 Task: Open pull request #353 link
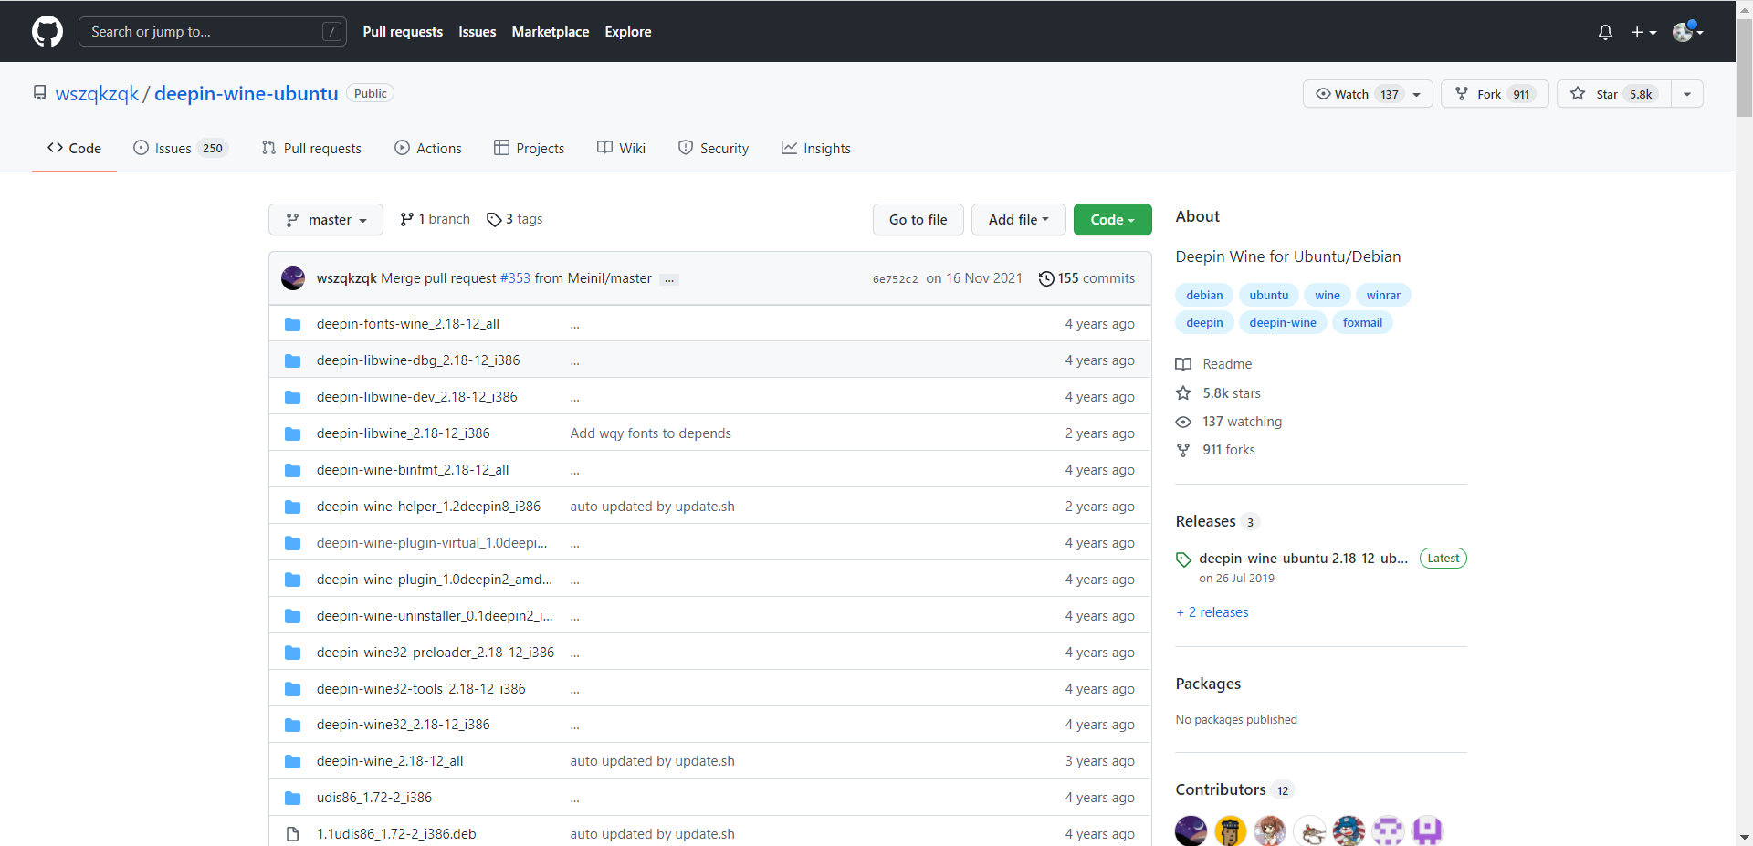tap(515, 278)
